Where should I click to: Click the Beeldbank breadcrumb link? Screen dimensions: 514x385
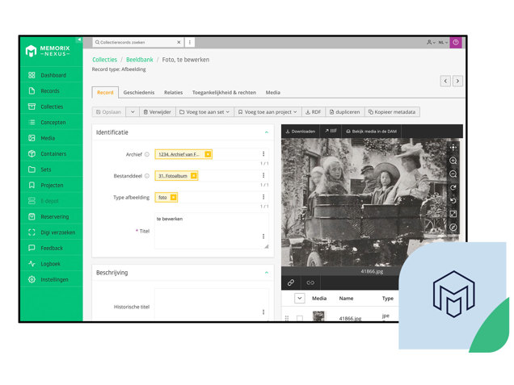pos(139,60)
